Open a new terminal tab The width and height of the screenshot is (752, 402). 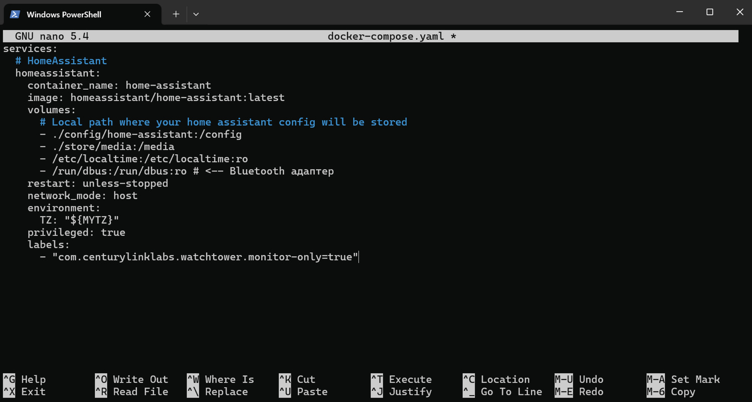click(176, 14)
